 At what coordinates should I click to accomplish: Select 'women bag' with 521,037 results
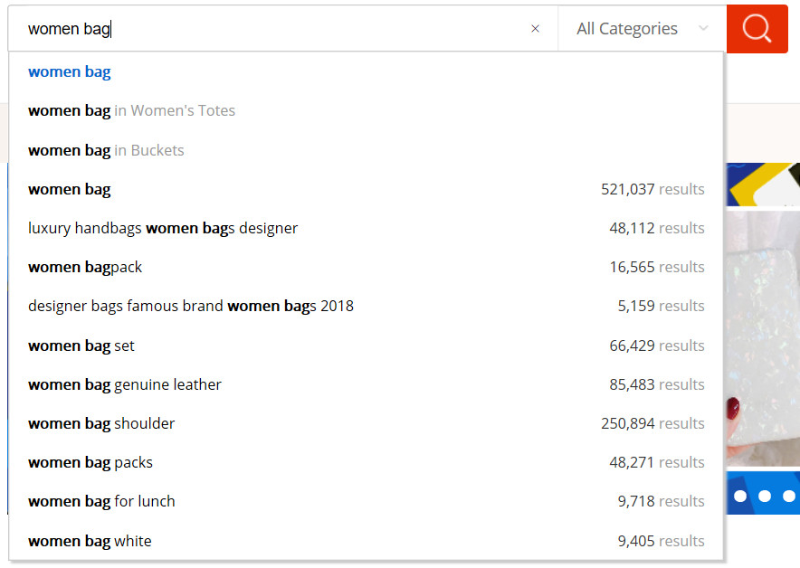point(70,189)
